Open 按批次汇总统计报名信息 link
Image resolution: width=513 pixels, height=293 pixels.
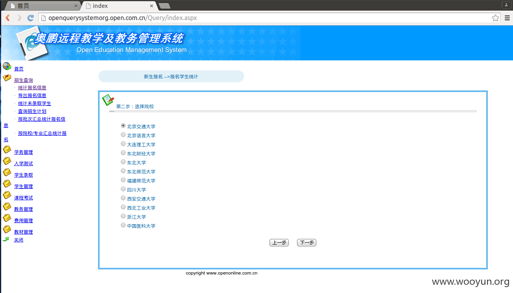(x=42, y=119)
